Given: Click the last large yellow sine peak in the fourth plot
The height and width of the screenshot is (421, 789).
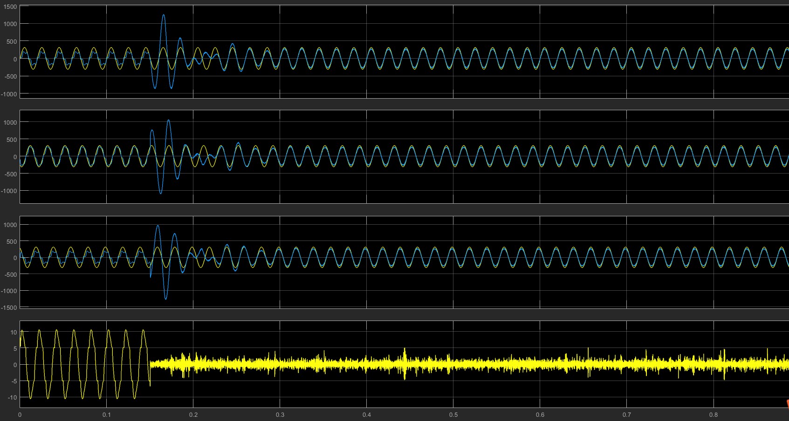Looking at the screenshot, I should pos(143,331).
